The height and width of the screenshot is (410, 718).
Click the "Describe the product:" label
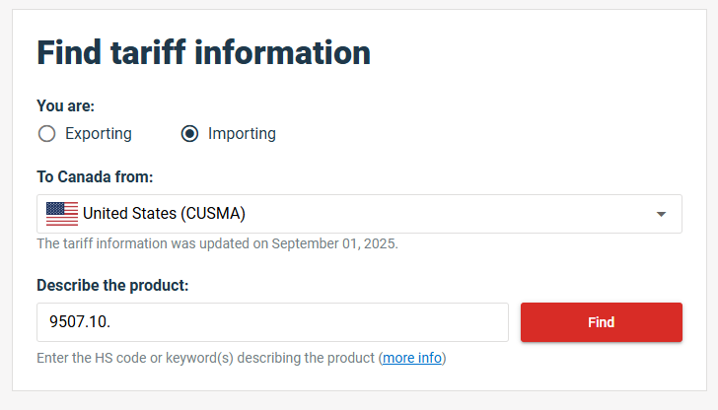pos(112,286)
